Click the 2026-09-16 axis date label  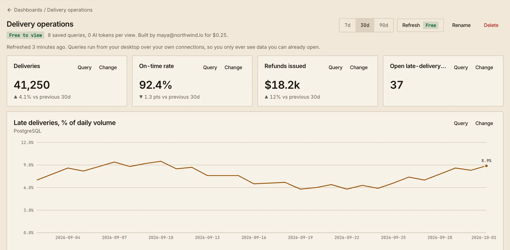point(254,238)
